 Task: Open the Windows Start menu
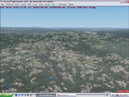point(6,95)
